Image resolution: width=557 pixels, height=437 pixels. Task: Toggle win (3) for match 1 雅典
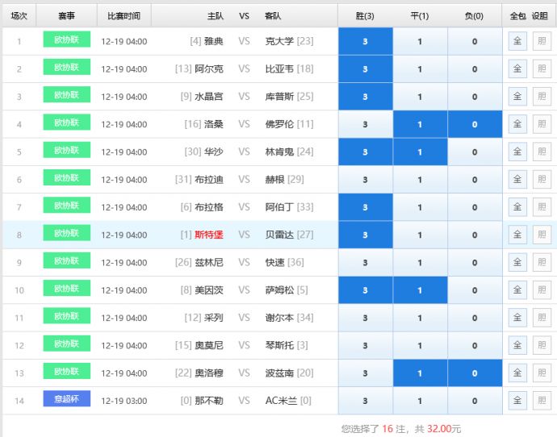click(x=365, y=41)
